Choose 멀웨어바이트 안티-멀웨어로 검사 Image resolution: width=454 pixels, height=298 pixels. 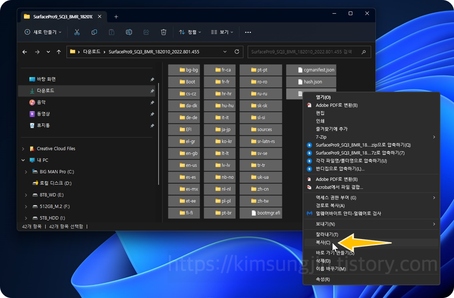click(x=371, y=214)
